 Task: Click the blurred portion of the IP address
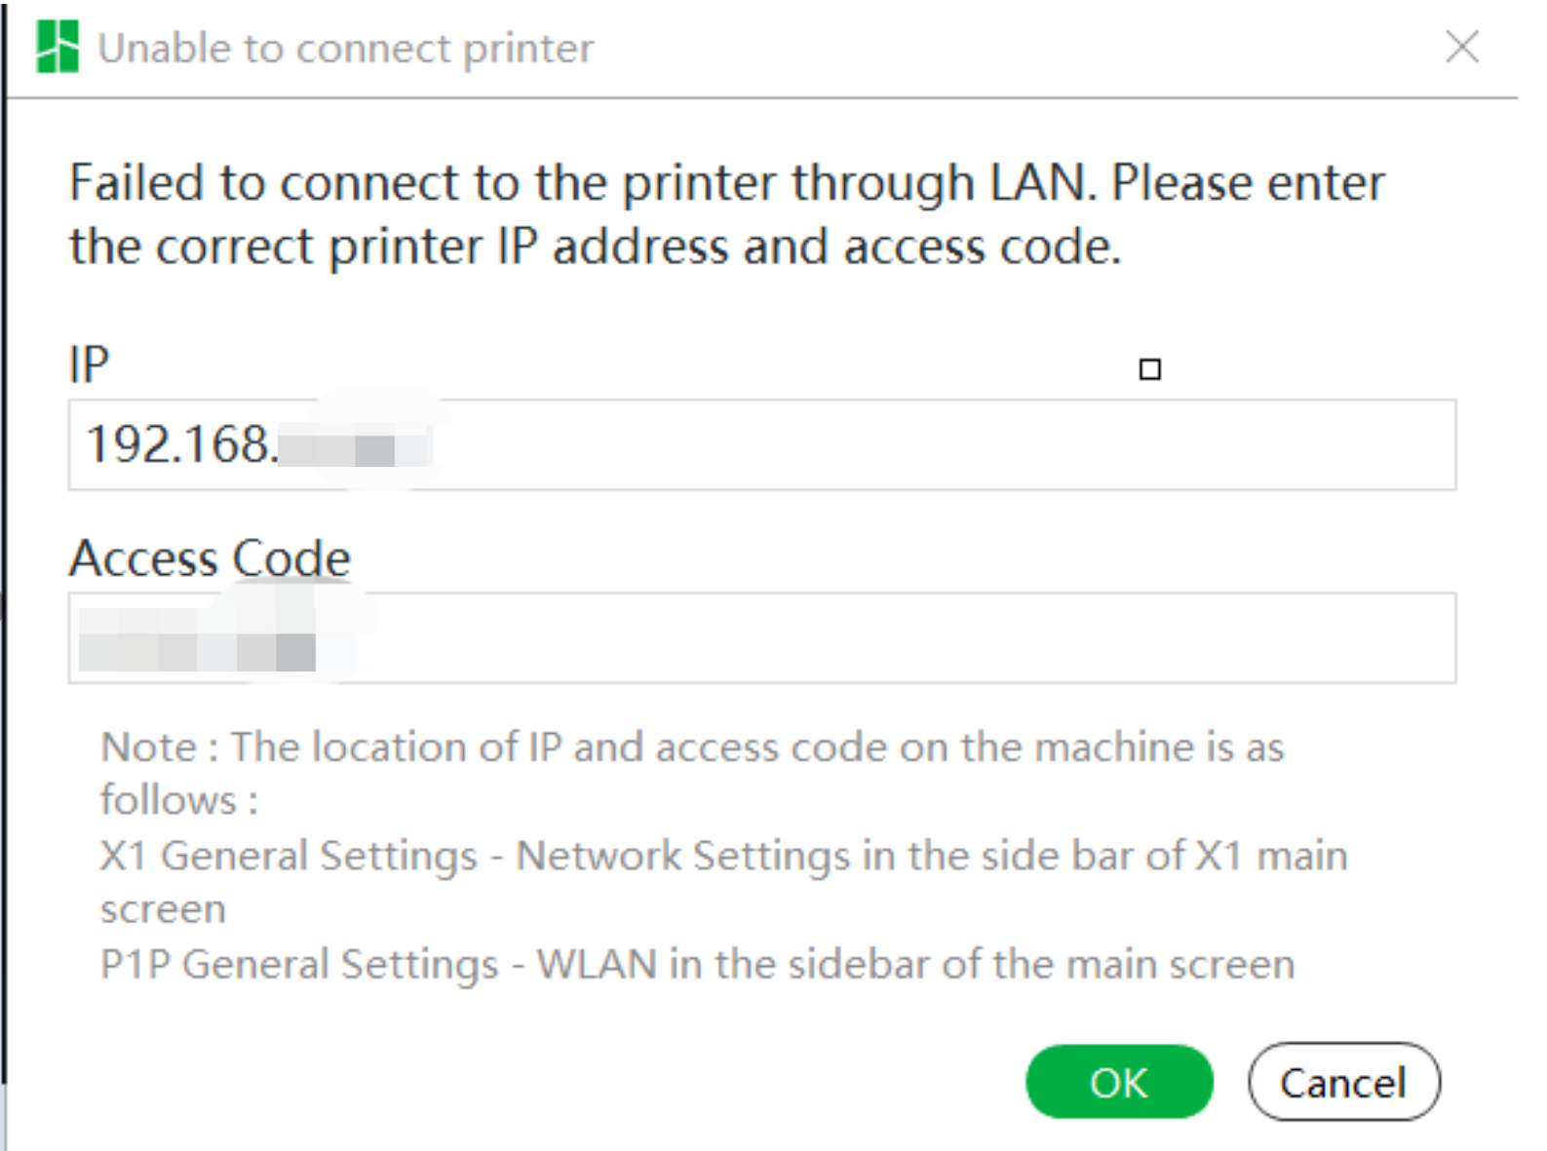coord(355,448)
